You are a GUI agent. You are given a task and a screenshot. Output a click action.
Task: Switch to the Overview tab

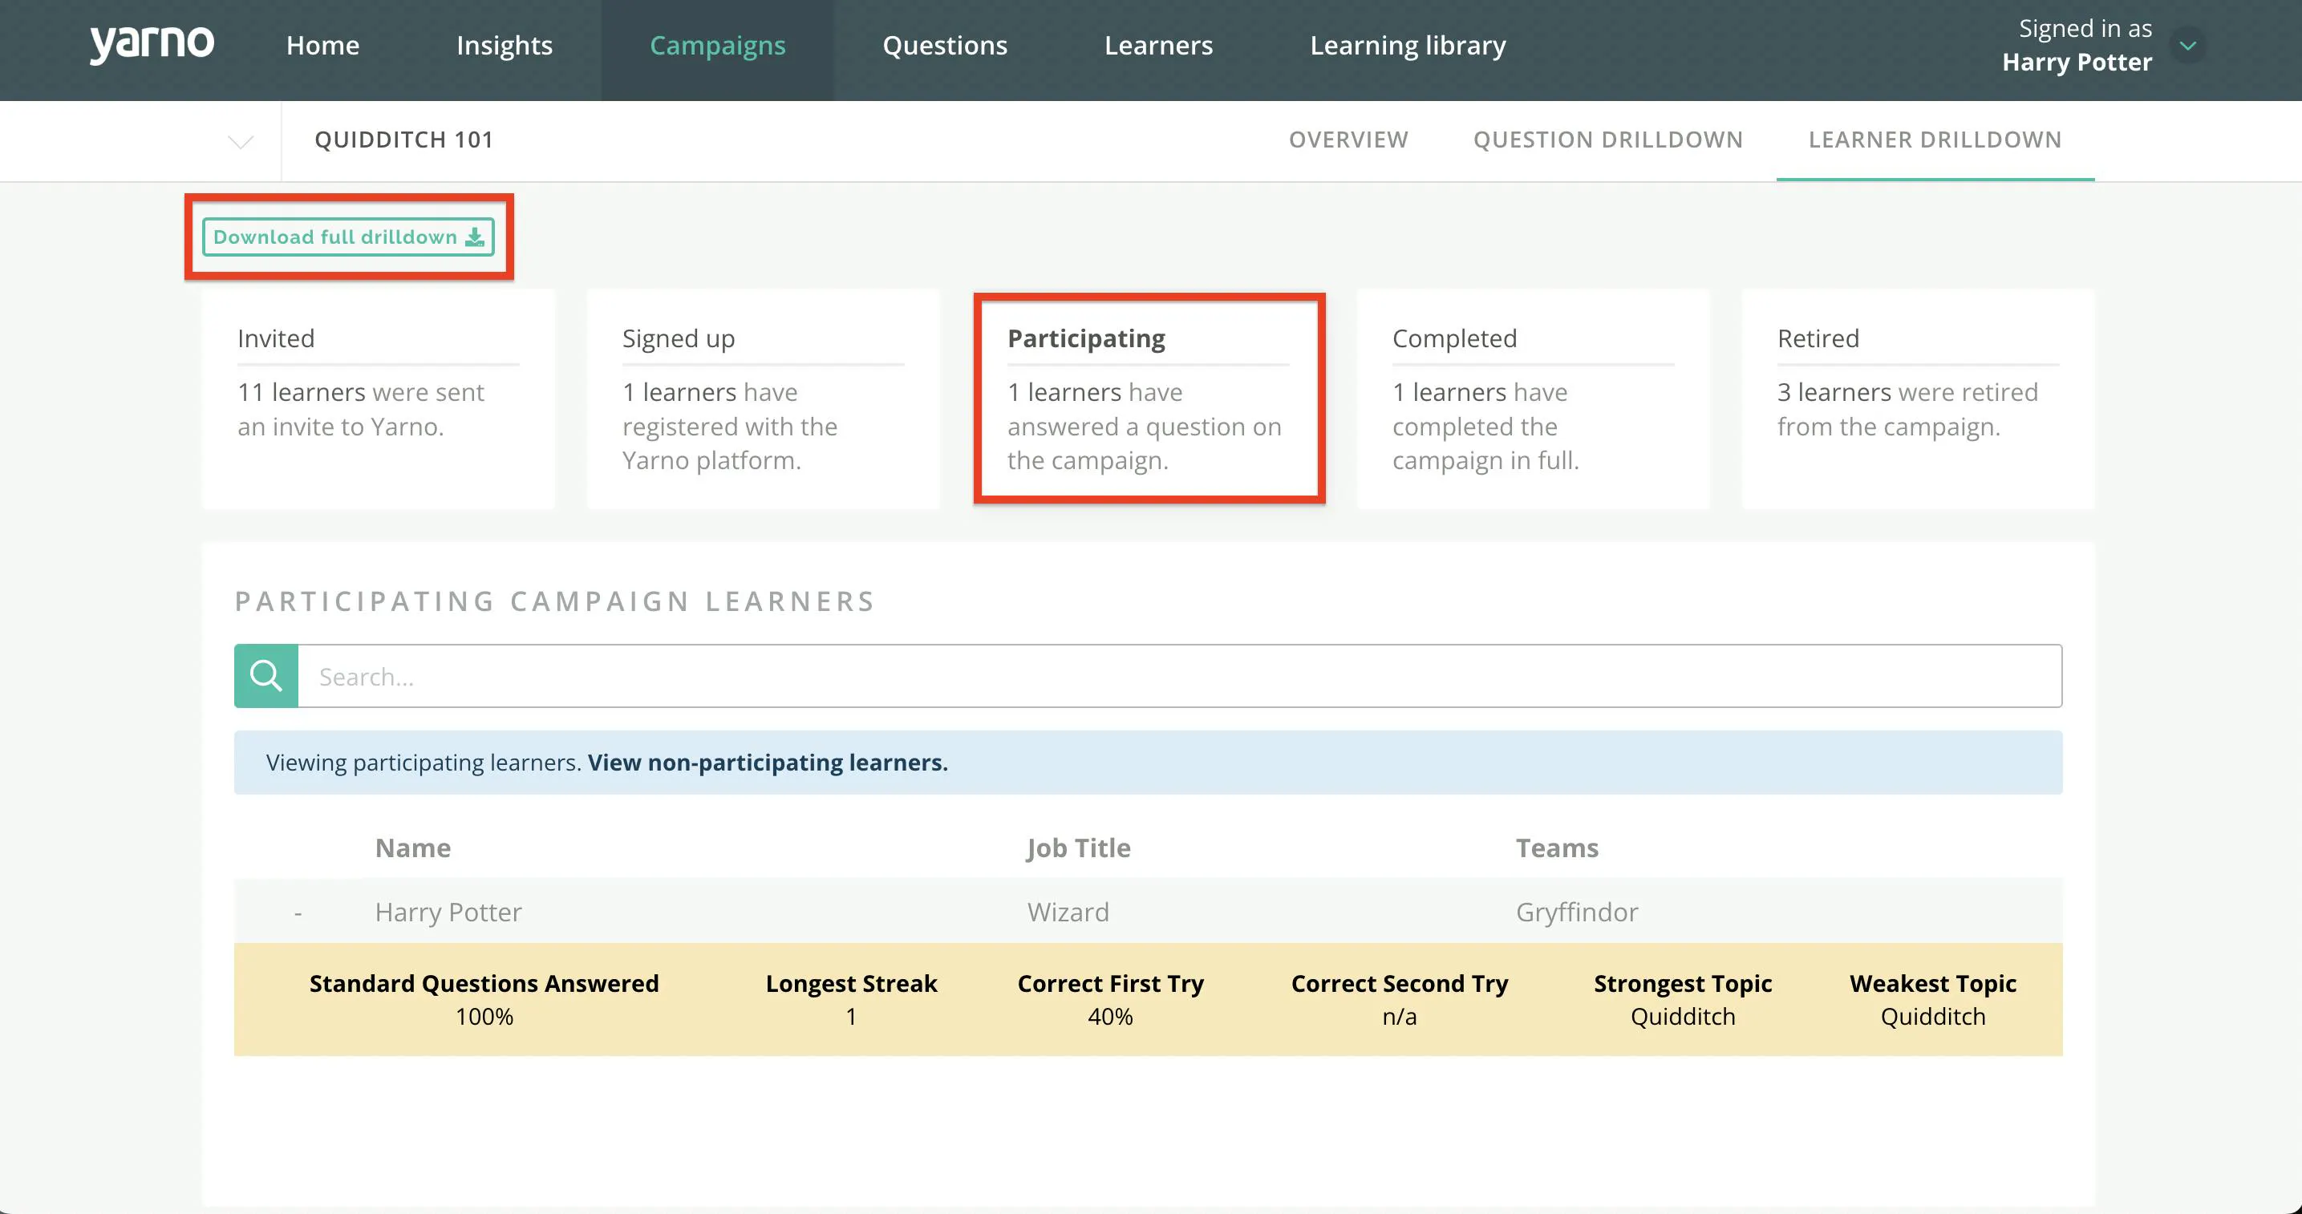1348,140
